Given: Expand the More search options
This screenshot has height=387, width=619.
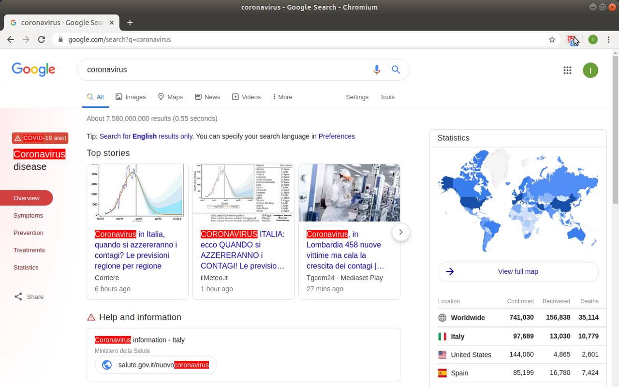Looking at the screenshot, I should (x=282, y=97).
